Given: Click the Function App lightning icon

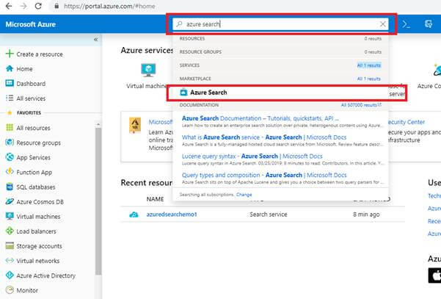Looking at the screenshot, I should point(10,171).
